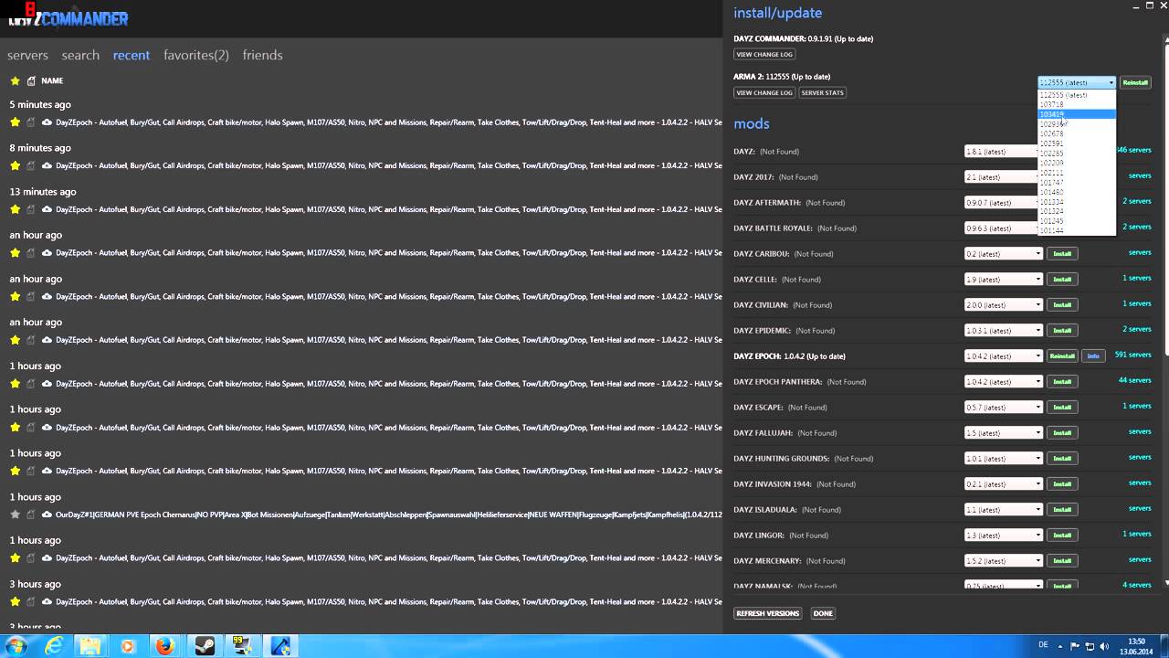
Task: Click VIEW CHANGE LOG under ARMA 2
Action: pyautogui.click(x=764, y=92)
